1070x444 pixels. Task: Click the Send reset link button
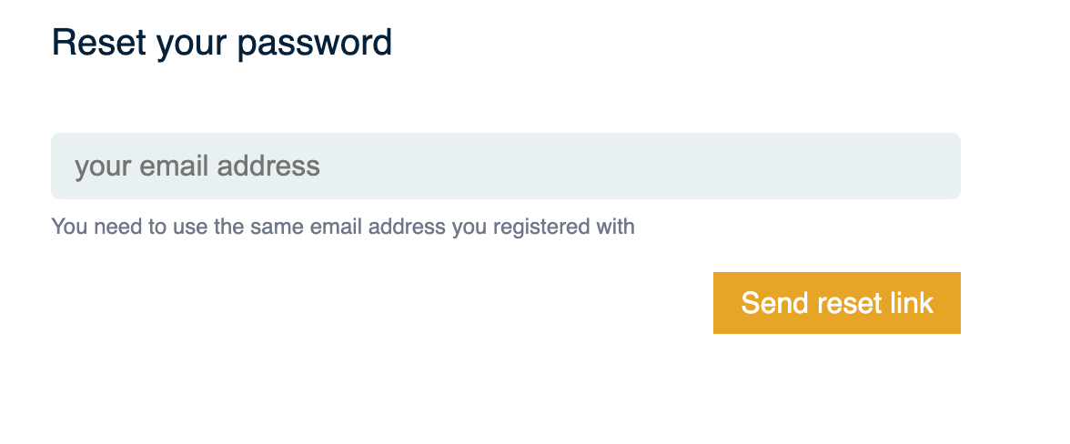(836, 303)
